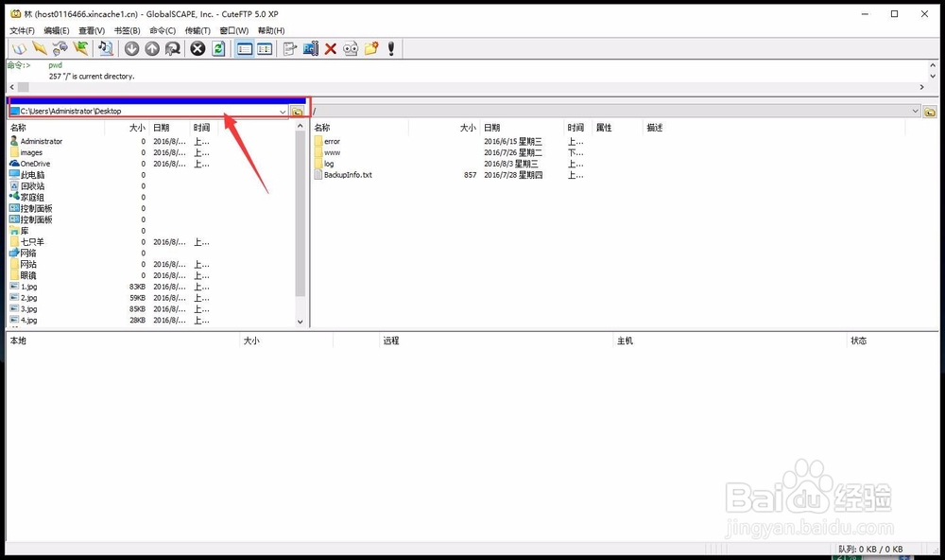The height and width of the screenshot is (560, 945).
Task: Click the Edit file icon
Action: click(x=290, y=49)
